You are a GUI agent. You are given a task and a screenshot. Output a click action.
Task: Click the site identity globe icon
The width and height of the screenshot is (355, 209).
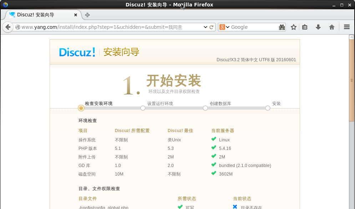tap(17, 27)
